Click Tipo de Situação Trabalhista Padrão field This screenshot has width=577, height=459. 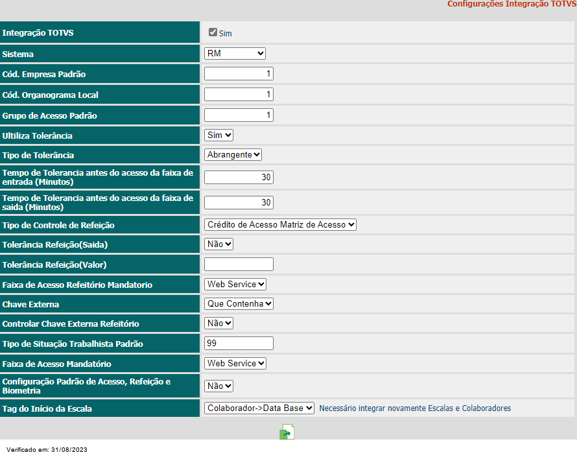click(239, 344)
